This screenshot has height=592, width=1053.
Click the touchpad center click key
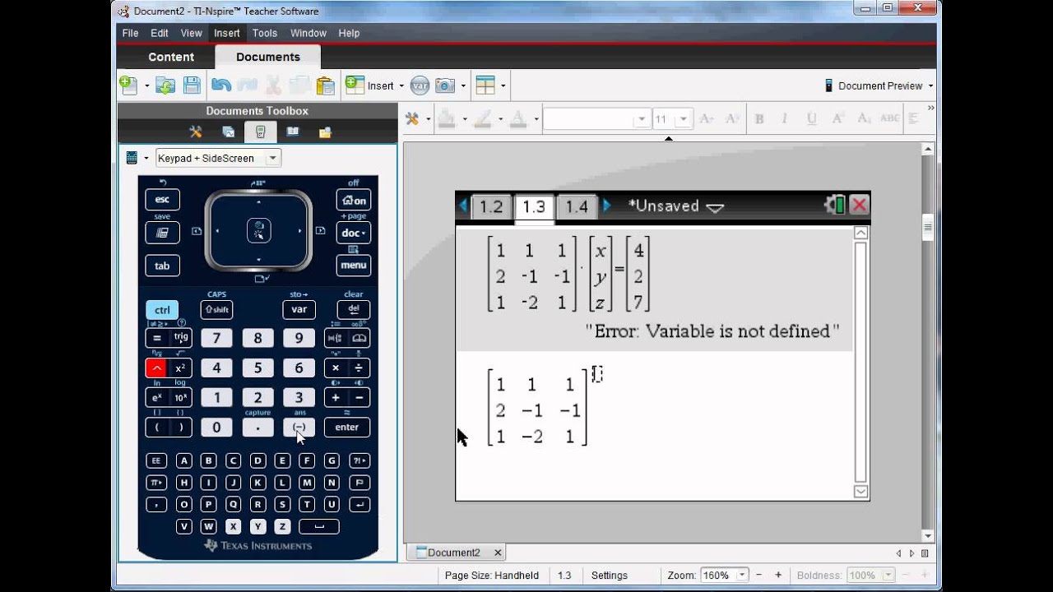click(x=258, y=231)
